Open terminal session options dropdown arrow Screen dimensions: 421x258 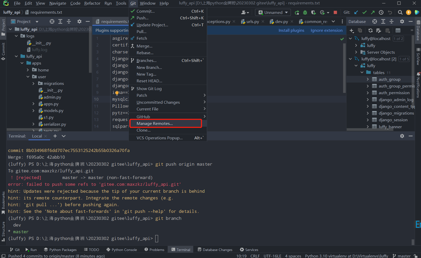tap(64, 136)
